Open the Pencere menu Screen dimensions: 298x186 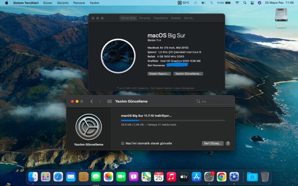(79, 3)
